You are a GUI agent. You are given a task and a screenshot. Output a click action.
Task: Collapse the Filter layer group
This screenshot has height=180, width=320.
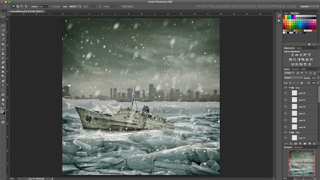[290, 132]
